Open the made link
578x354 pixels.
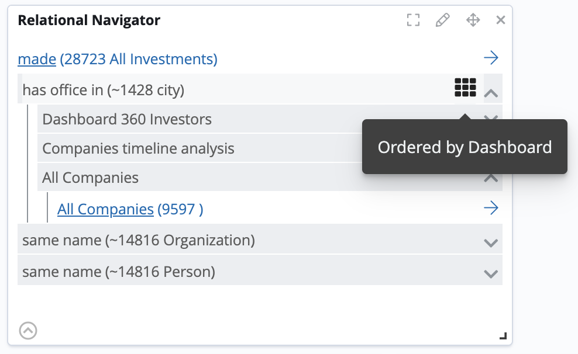[37, 59]
